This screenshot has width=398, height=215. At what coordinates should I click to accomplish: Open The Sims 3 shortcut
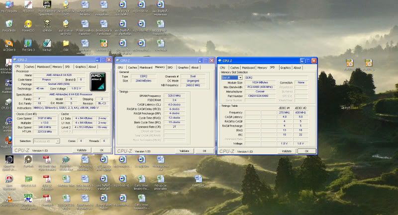click(27, 44)
